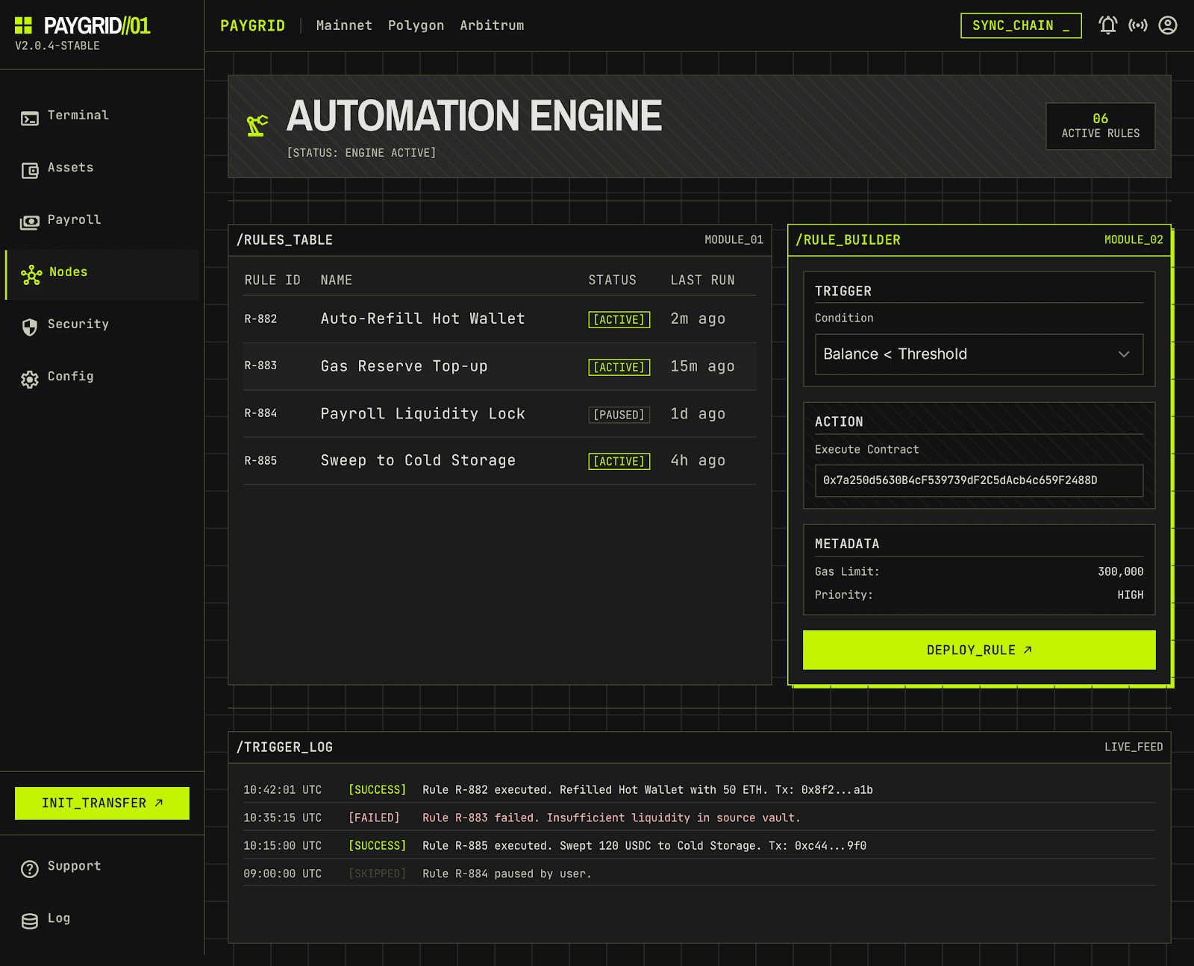Click the Nodes network icon
Screen dimensions: 1194x966
pyautogui.click(x=31, y=275)
